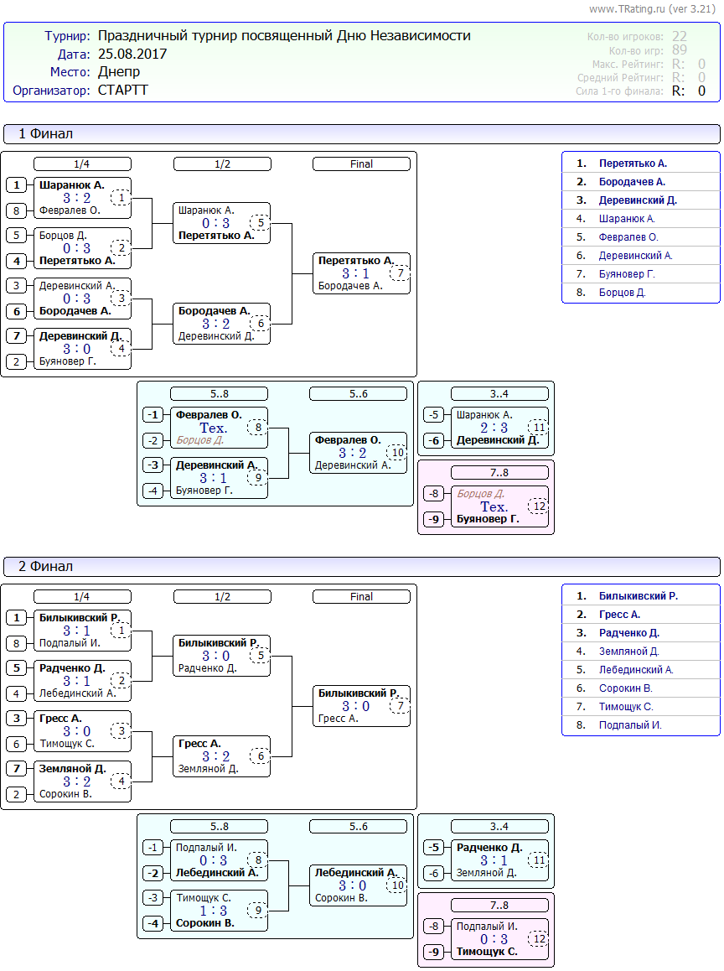Click match number 10 circle in Лебединский–Сорокин match
This screenshot has width=724, height=971.
pyautogui.click(x=397, y=885)
